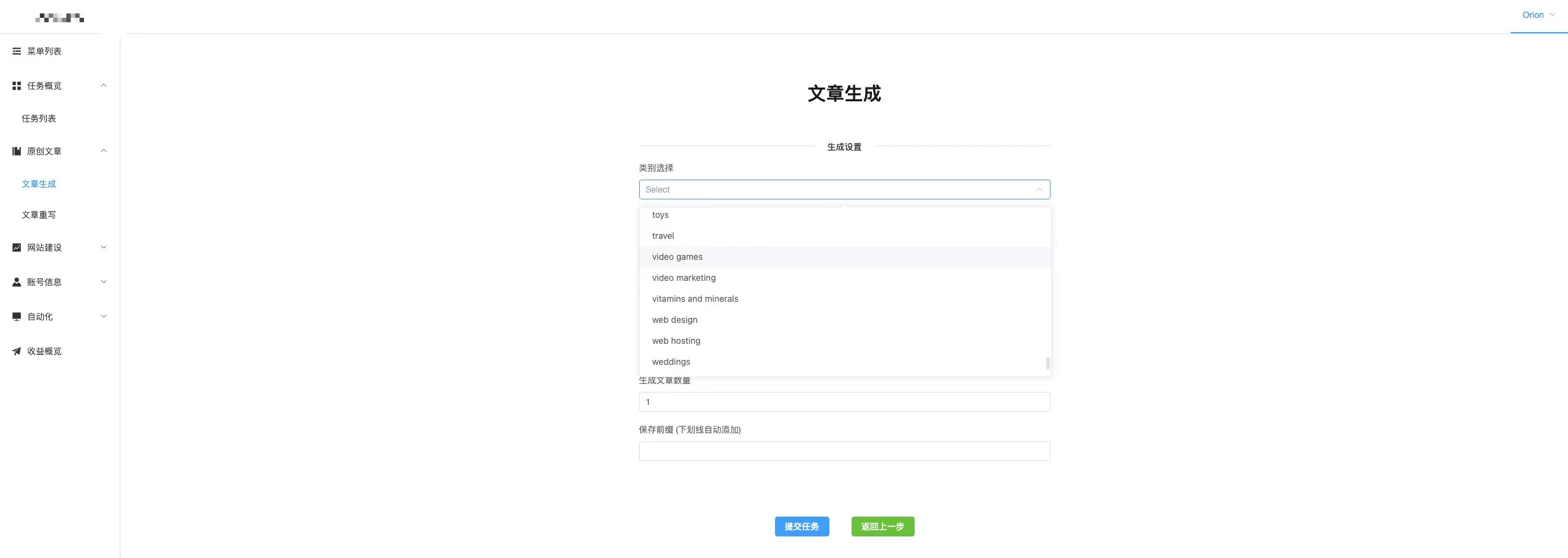
Task: Open 菜单列表 in the sidebar
Action: coord(44,51)
